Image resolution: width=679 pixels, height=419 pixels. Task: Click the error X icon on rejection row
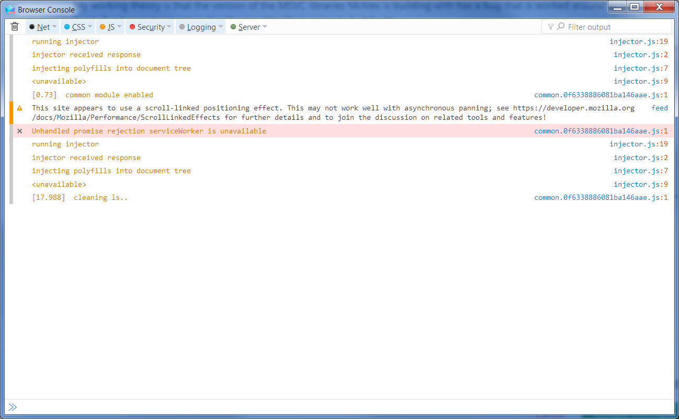19,131
